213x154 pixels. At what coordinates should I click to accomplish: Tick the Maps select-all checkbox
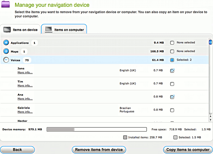click(172, 51)
